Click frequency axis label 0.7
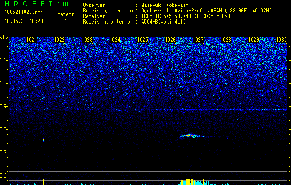Image resolution: width=291 pixels, height=185 pixels. pyautogui.click(x=3, y=153)
